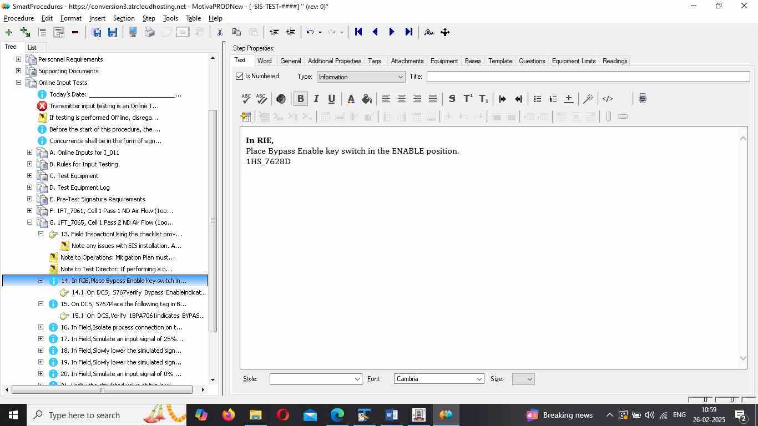Screen dimensions: 758x426
Task: Click the previous step blue arrow
Action: [x=375, y=32]
